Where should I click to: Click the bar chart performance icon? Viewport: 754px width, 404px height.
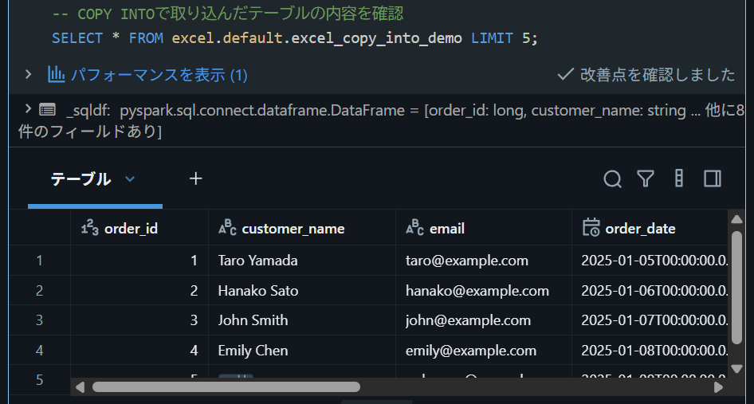point(57,75)
